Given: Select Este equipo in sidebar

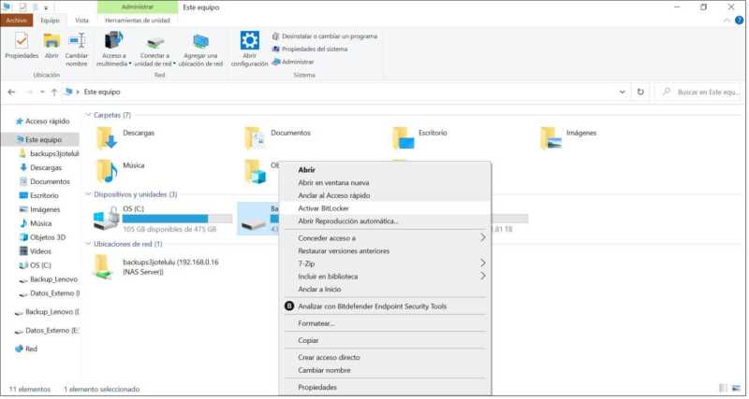Looking at the screenshot, I should click(x=41, y=139).
